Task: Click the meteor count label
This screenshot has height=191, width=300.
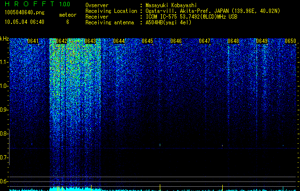Action: pyautogui.click(x=68, y=15)
